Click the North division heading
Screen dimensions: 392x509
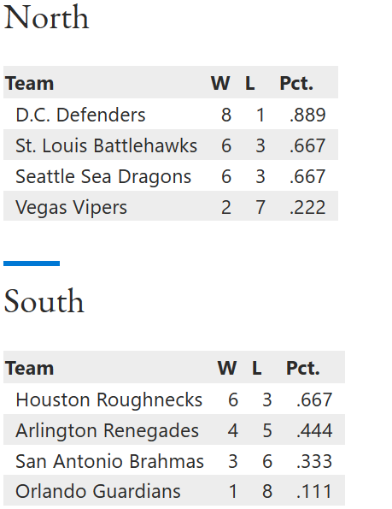coord(46,17)
